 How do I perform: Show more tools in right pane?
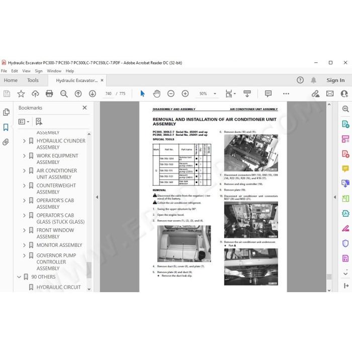point(345,274)
